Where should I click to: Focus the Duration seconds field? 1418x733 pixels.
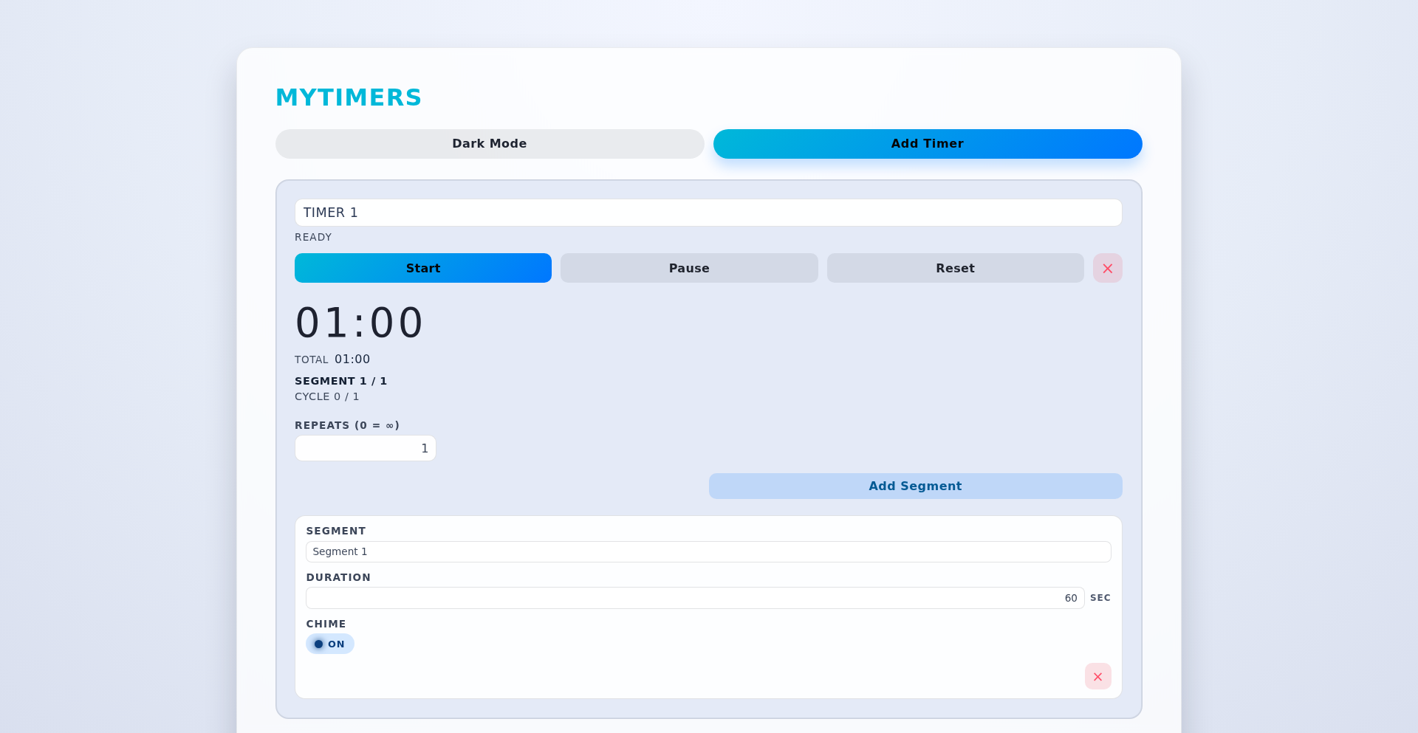(695, 598)
